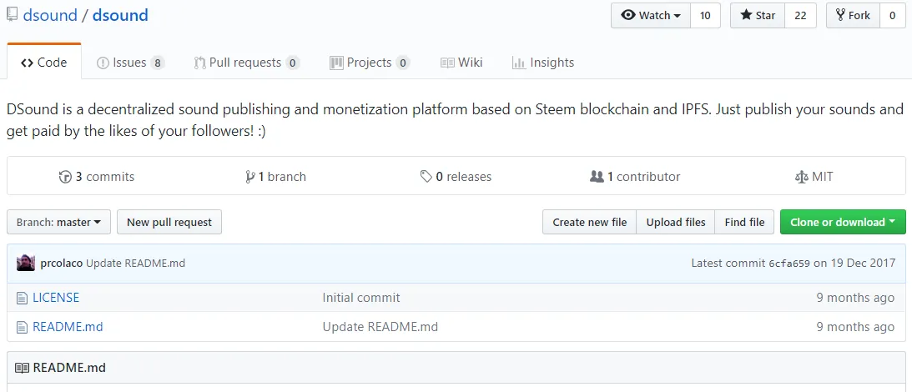
Task: Click the 9 months ago README.md timestamp
Action: [x=855, y=327]
